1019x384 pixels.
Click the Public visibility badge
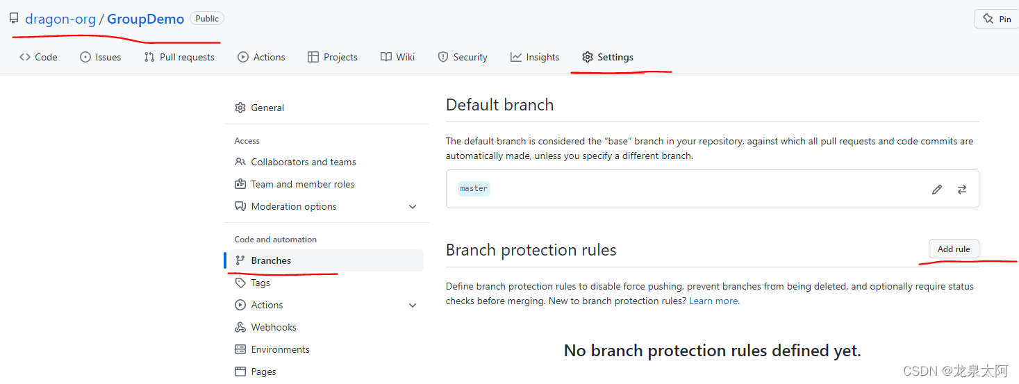click(x=207, y=19)
